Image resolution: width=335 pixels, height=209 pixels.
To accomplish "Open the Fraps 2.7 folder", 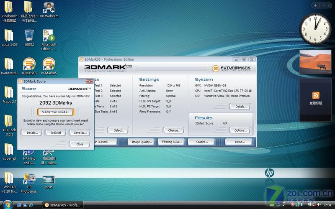I will pyautogui.click(x=9, y=95).
